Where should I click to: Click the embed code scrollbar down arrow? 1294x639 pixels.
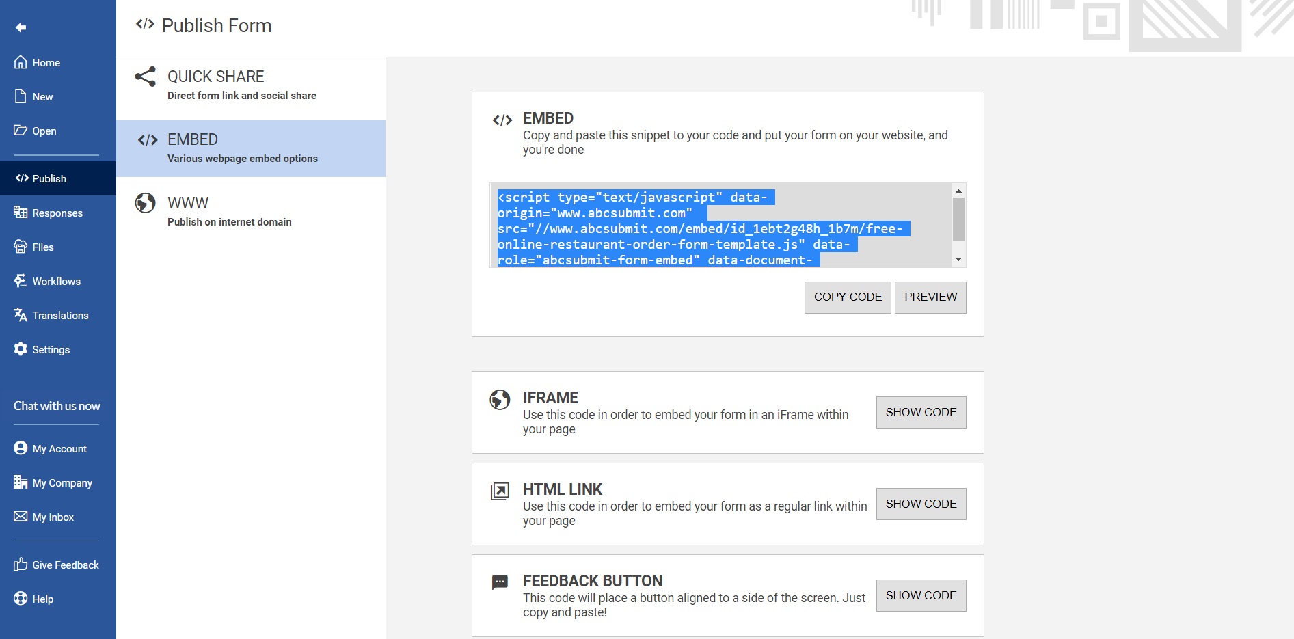pyautogui.click(x=958, y=260)
